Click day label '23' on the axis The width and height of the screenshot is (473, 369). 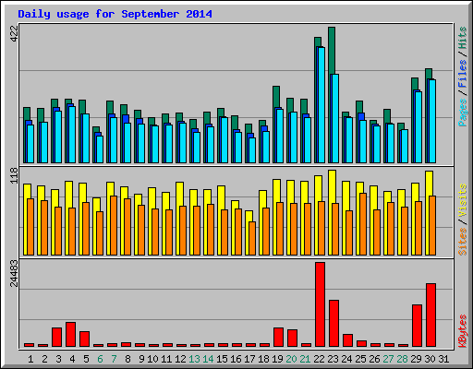pyautogui.click(x=333, y=359)
